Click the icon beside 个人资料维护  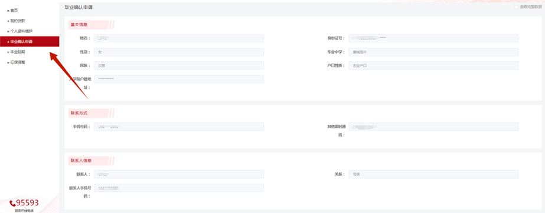pyautogui.click(x=8, y=32)
